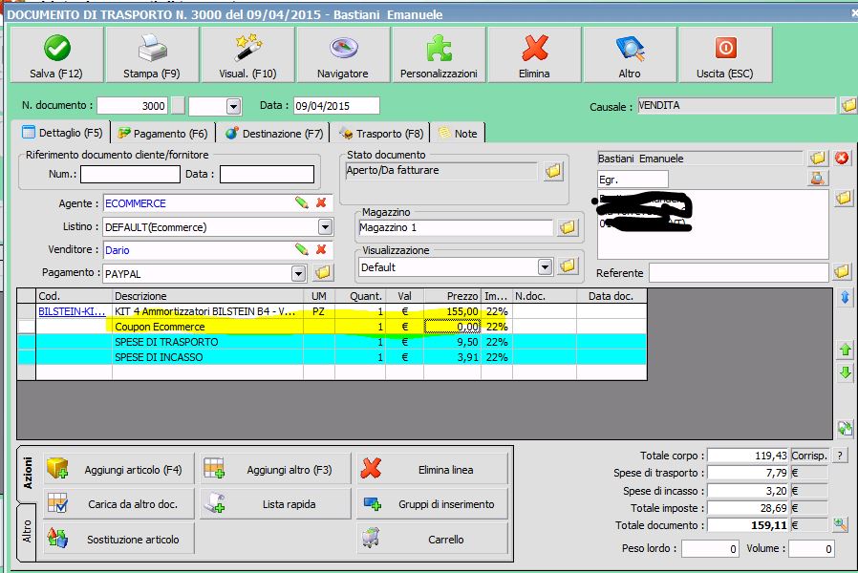Click Aggiungi altro (F3)
This screenshot has height=573, width=858.
point(275,469)
